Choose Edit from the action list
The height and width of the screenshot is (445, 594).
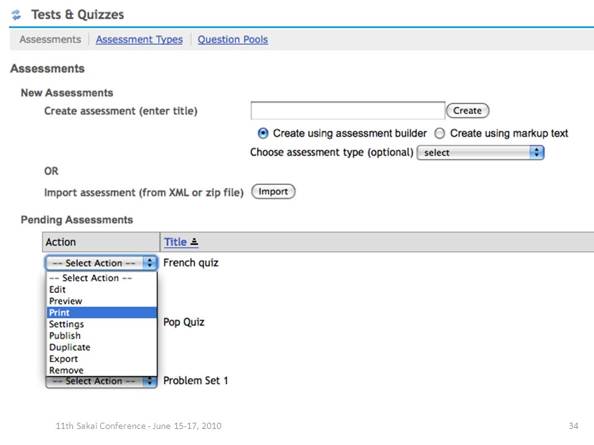click(x=101, y=289)
